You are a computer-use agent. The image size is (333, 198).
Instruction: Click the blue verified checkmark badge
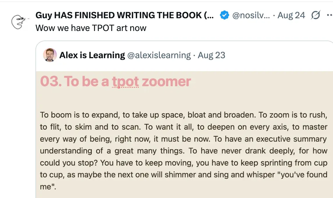point(224,15)
